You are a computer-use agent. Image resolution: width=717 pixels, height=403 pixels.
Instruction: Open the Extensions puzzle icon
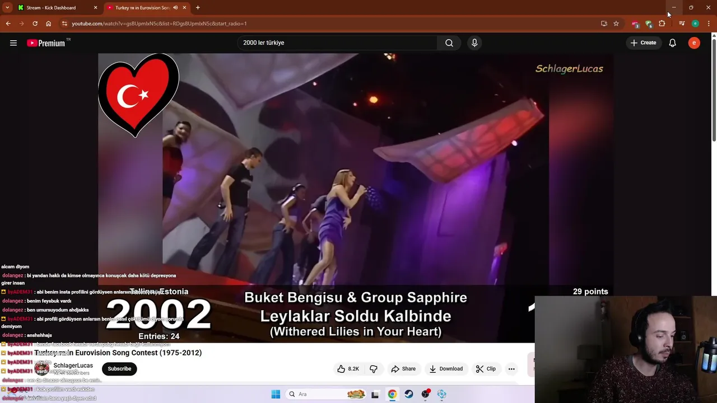point(662,24)
